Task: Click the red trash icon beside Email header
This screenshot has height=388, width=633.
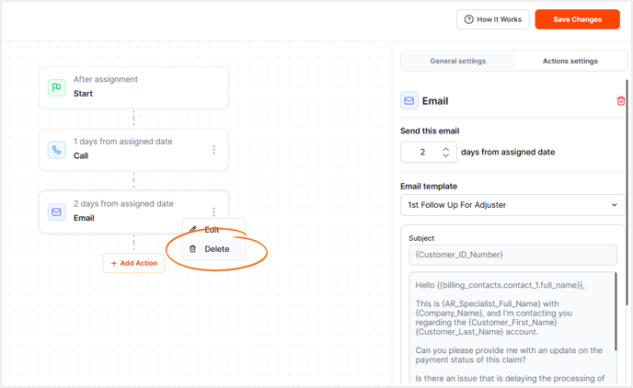Action: click(x=621, y=101)
